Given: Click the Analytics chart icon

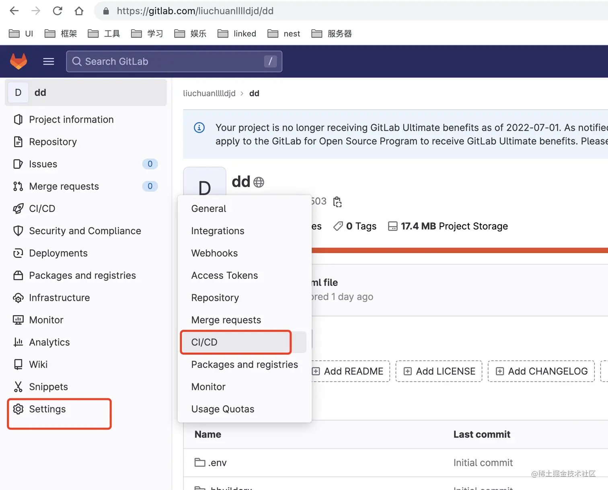Looking at the screenshot, I should click(x=18, y=342).
